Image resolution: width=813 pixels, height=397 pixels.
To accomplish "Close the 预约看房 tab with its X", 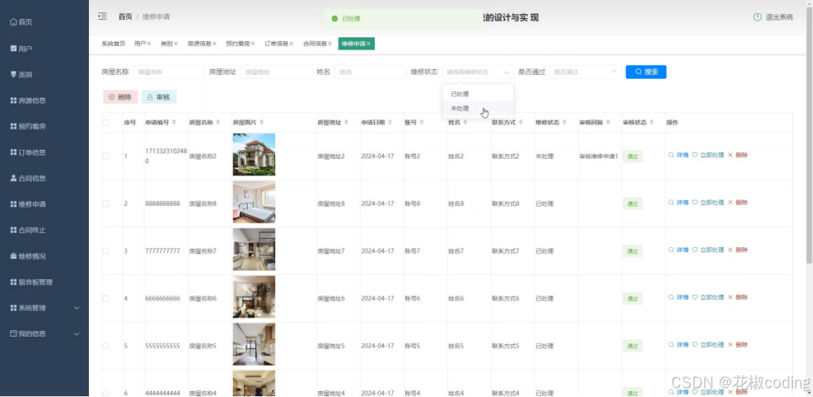I will (253, 44).
